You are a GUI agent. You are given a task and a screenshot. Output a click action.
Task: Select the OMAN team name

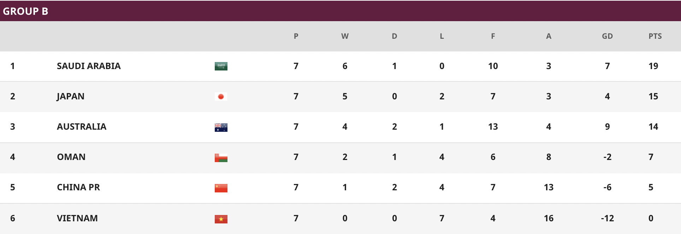[x=71, y=157]
